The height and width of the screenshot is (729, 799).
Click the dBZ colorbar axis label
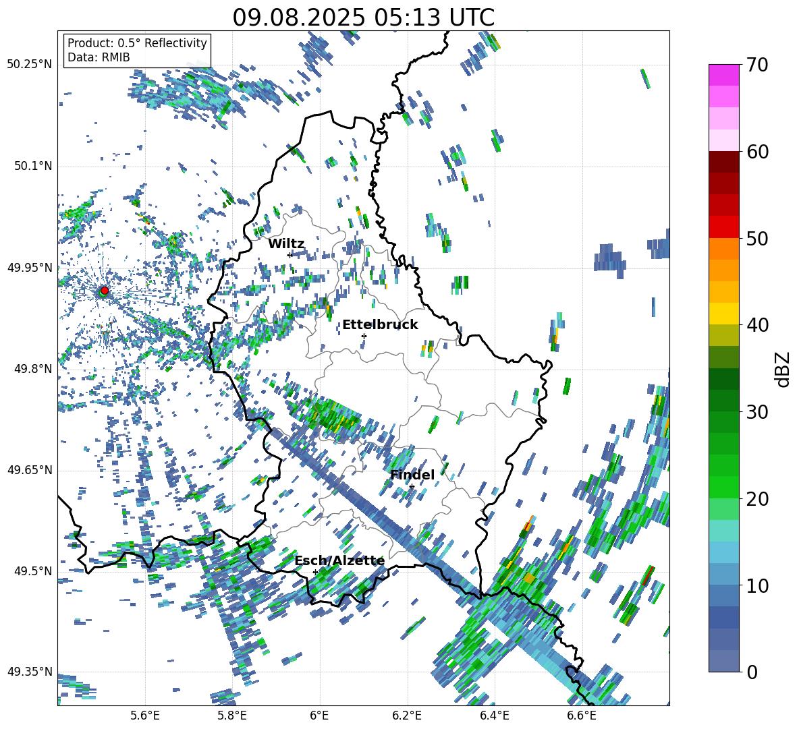click(783, 369)
